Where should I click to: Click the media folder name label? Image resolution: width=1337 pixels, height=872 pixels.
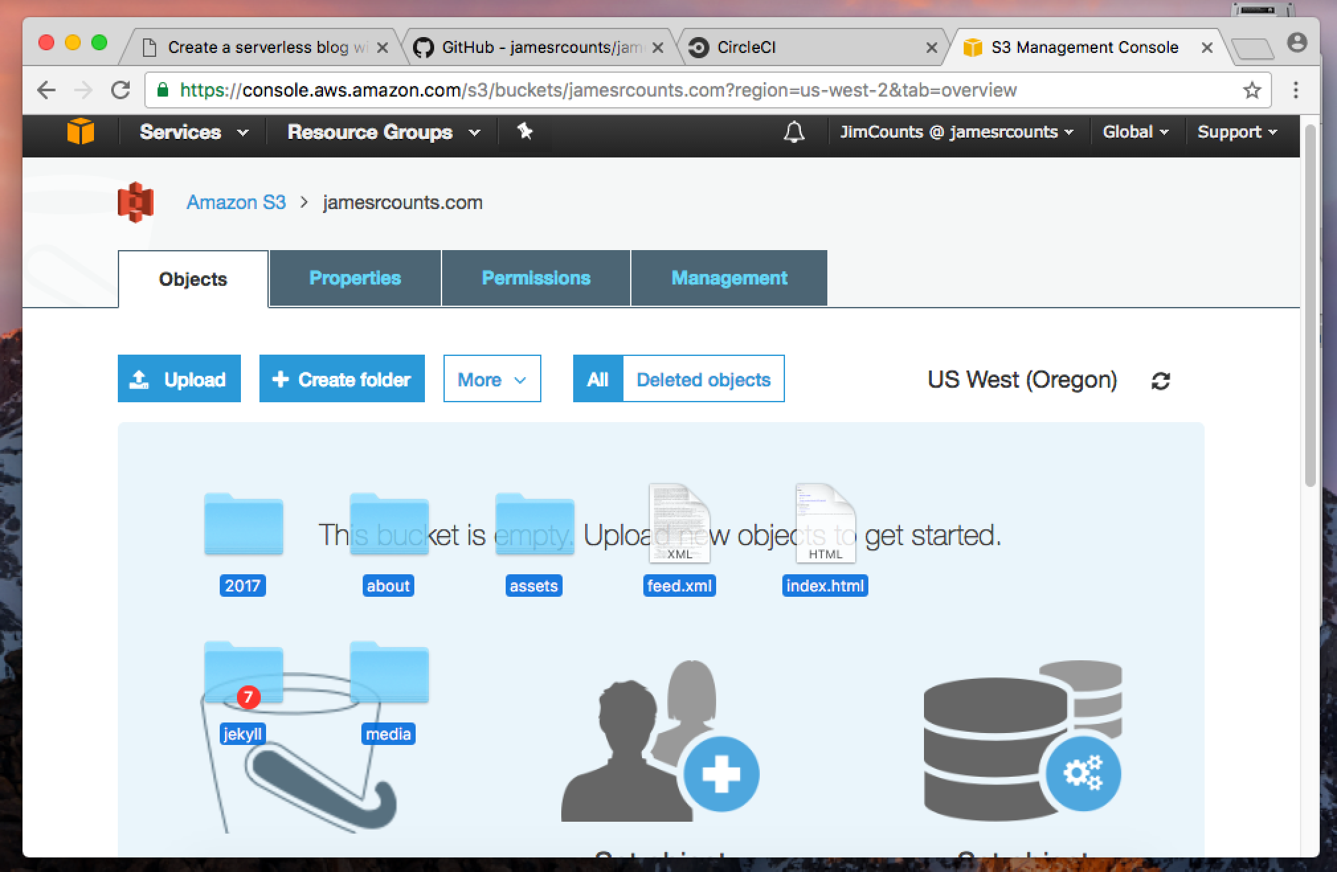pyautogui.click(x=389, y=734)
